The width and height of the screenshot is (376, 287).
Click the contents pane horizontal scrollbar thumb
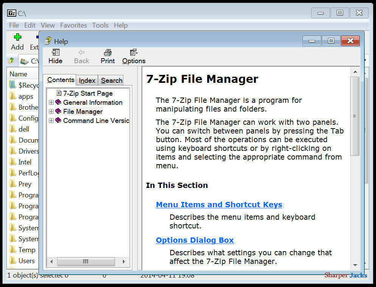pos(86,262)
